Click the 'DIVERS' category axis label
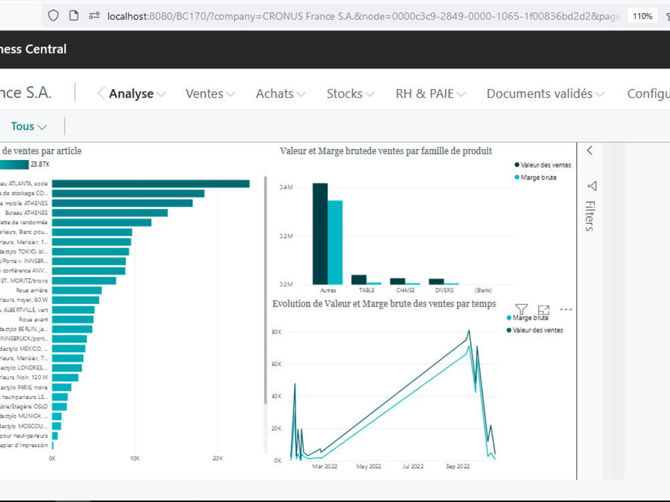This screenshot has width=670, height=502. click(x=444, y=290)
